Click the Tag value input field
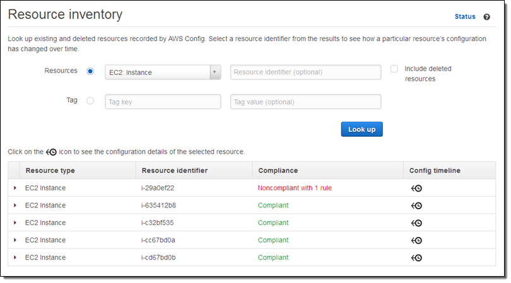Screen dimensions: 511x283 click(305, 101)
